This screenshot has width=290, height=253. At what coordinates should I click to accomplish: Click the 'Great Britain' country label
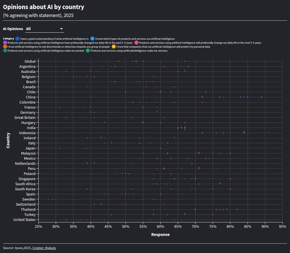pos(25,117)
